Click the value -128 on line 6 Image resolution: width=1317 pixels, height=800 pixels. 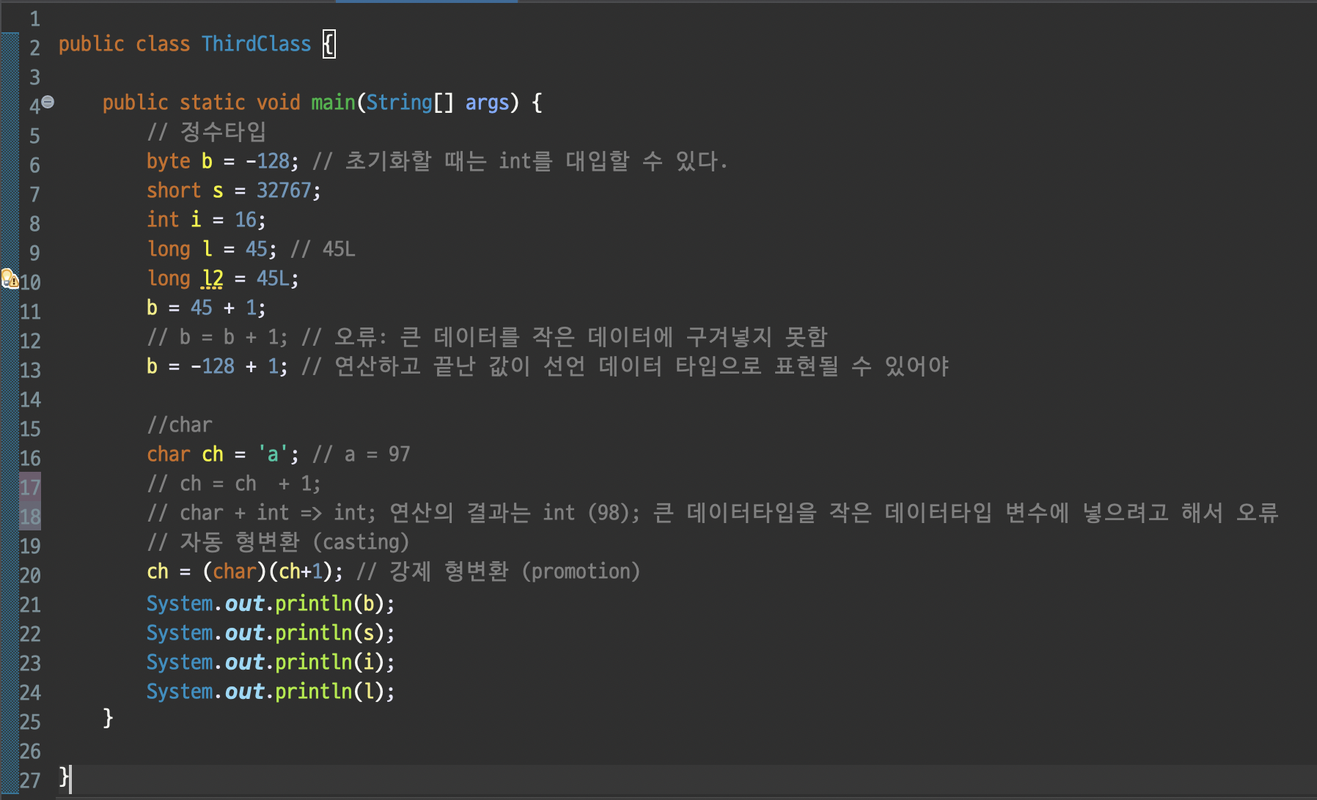[268, 161]
